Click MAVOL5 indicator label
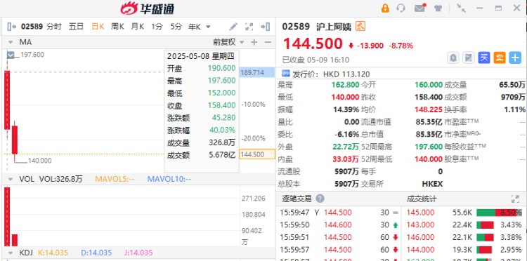The width and height of the screenshot is (527, 261). pos(115,180)
